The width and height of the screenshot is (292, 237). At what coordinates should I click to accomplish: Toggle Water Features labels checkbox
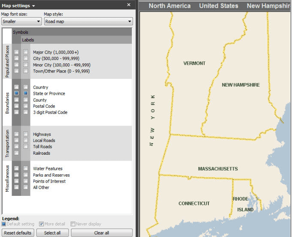pyautogui.click(x=26, y=168)
